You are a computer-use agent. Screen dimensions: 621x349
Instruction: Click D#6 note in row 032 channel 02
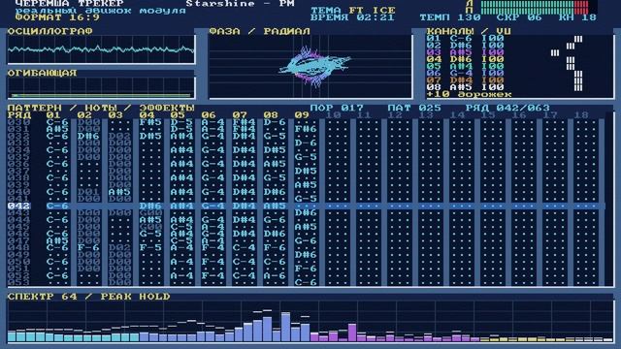point(88,136)
